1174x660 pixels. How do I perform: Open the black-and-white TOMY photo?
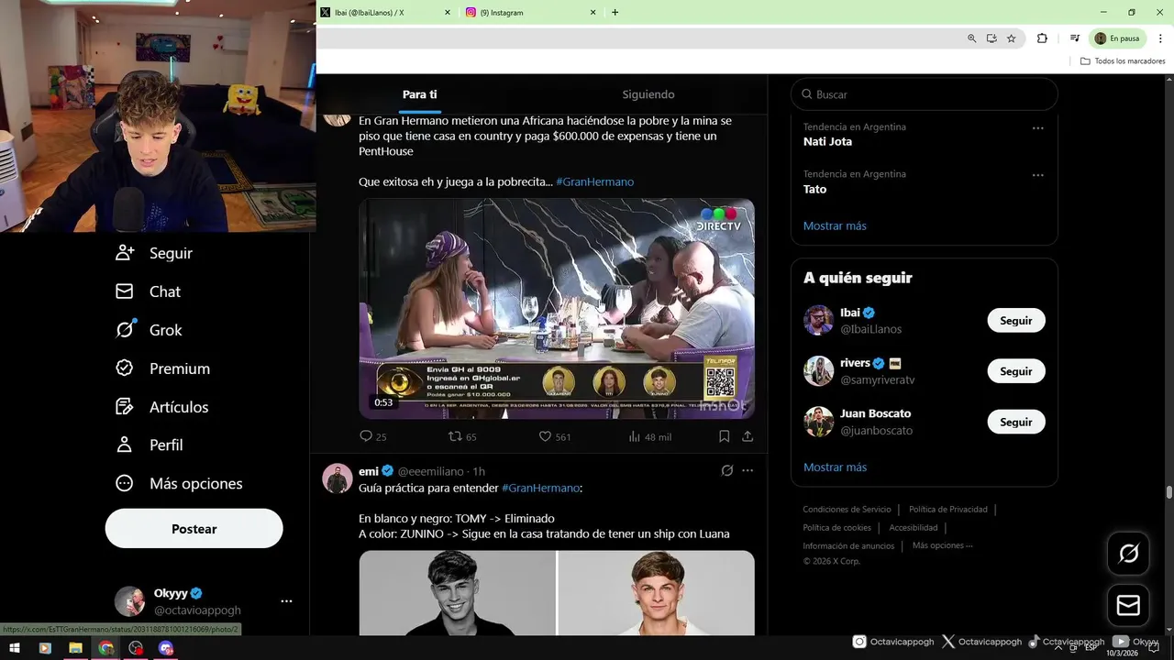click(x=458, y=593)
